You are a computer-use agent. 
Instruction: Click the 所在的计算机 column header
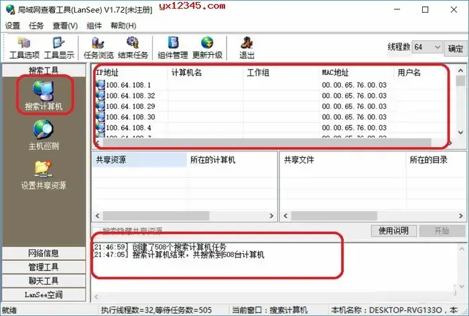click(x=232, y=159)
